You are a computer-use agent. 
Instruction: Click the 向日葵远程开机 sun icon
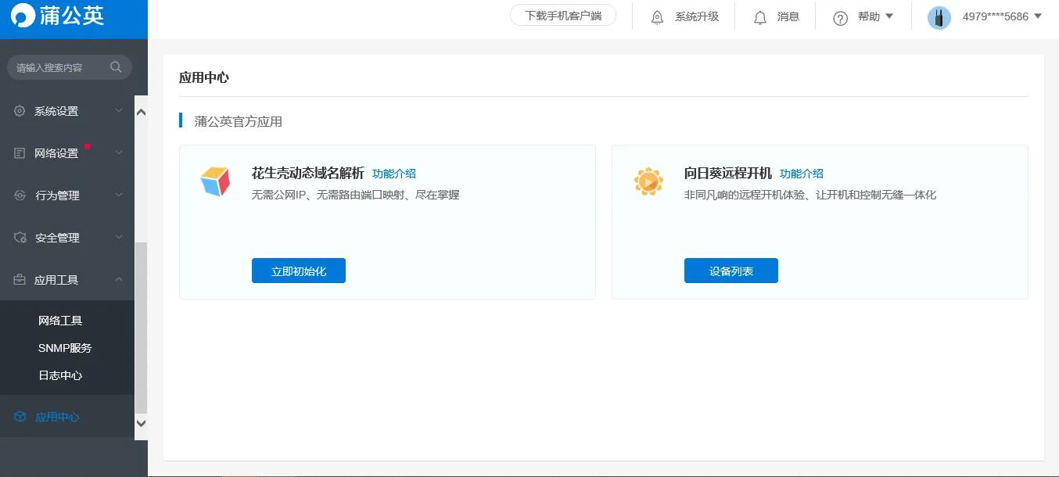tap(648, 181)
